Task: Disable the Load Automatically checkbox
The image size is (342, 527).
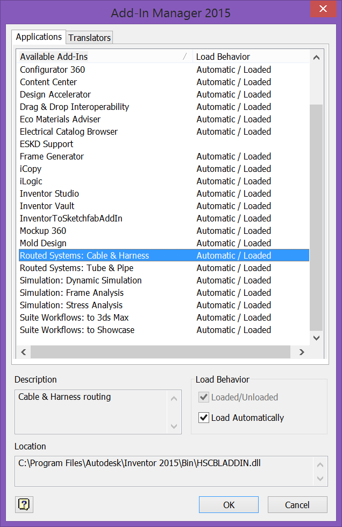Action: click(203, 417)
